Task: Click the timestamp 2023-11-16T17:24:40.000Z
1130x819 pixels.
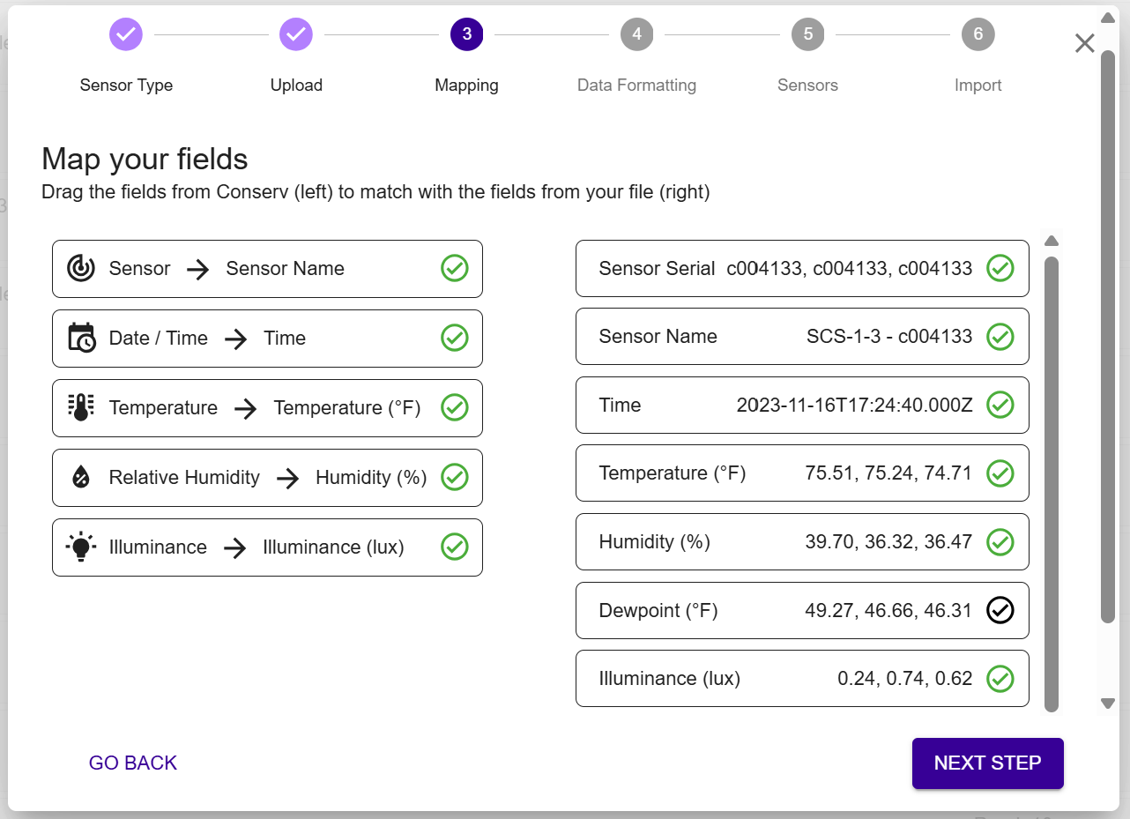Action: point(855,406)
